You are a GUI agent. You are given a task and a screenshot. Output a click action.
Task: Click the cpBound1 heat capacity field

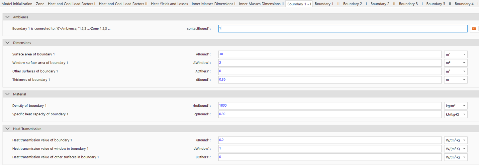pyautogui.click(x=330, y=114)
